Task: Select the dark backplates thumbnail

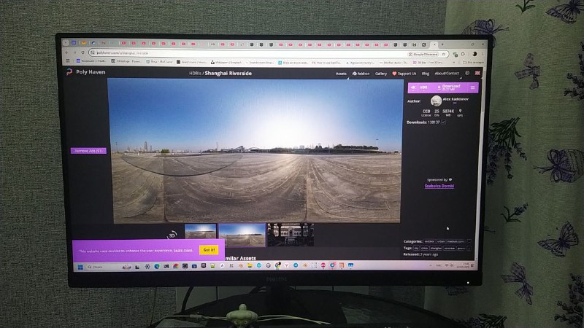Action: pyautogui.click(x=291, y=234)
